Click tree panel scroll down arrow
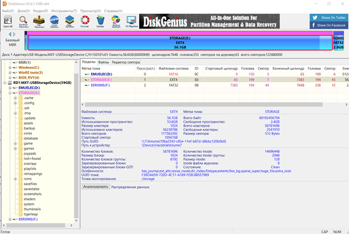This screenshot has height=234, width=349. pos(76,221)
